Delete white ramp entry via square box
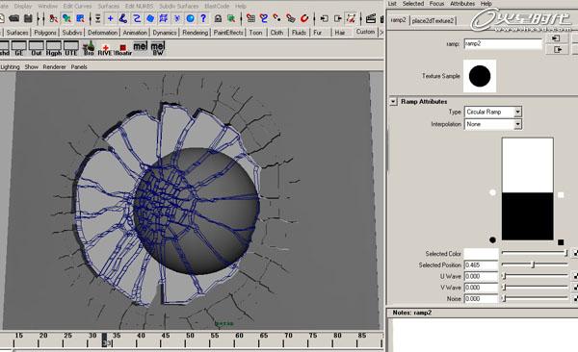This screenshot has height=352, width=578. pos(561,195)
